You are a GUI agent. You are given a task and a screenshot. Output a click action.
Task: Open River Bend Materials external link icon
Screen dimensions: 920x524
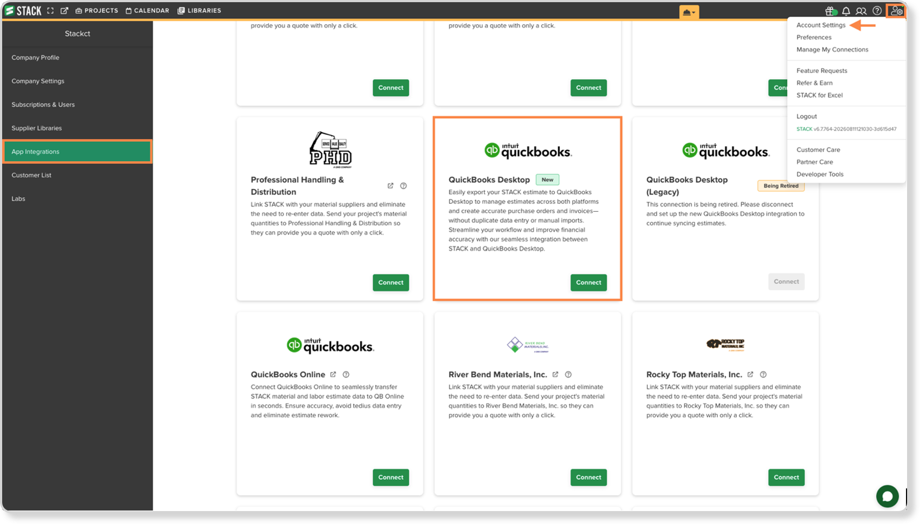(555, 375)
